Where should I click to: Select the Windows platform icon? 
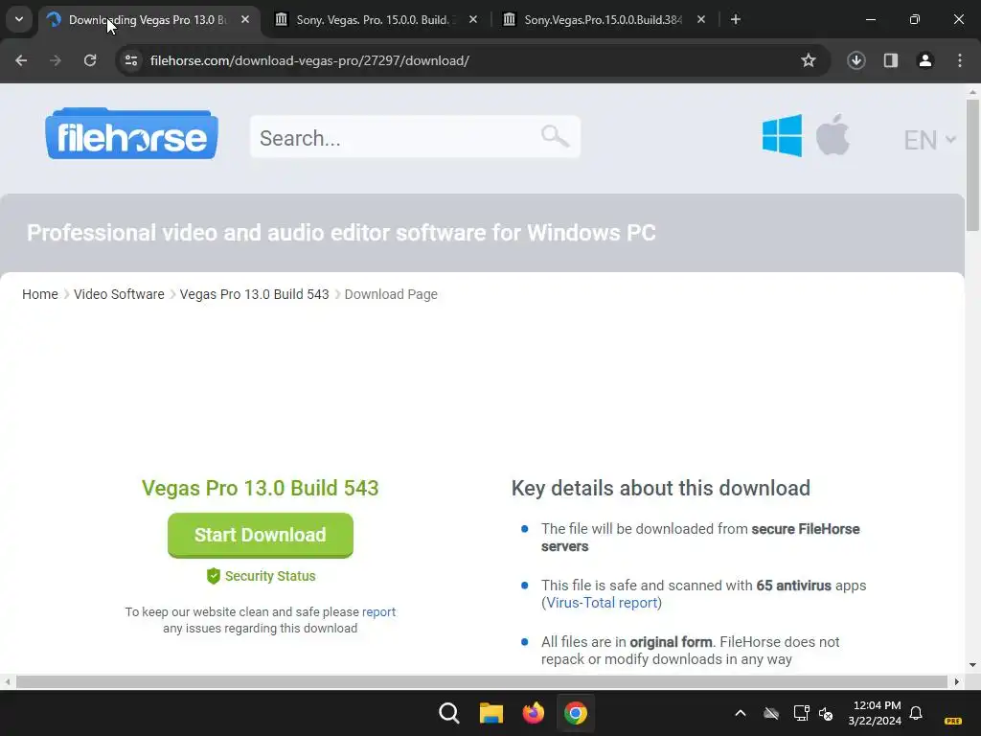pos(782,135)
